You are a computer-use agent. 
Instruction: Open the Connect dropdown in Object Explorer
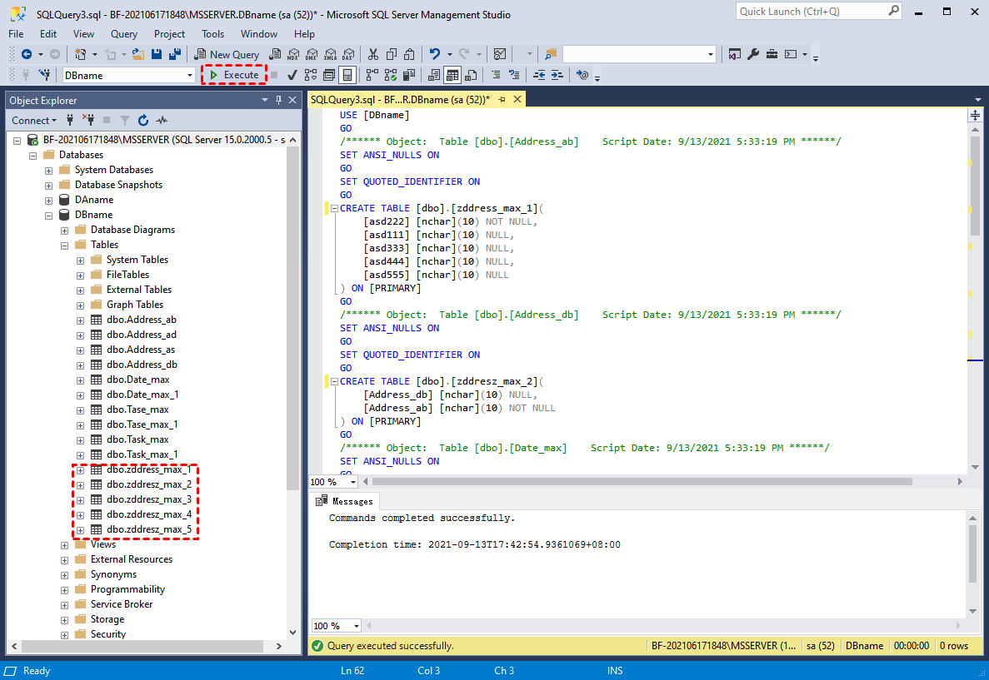click(x=33, y=120)
